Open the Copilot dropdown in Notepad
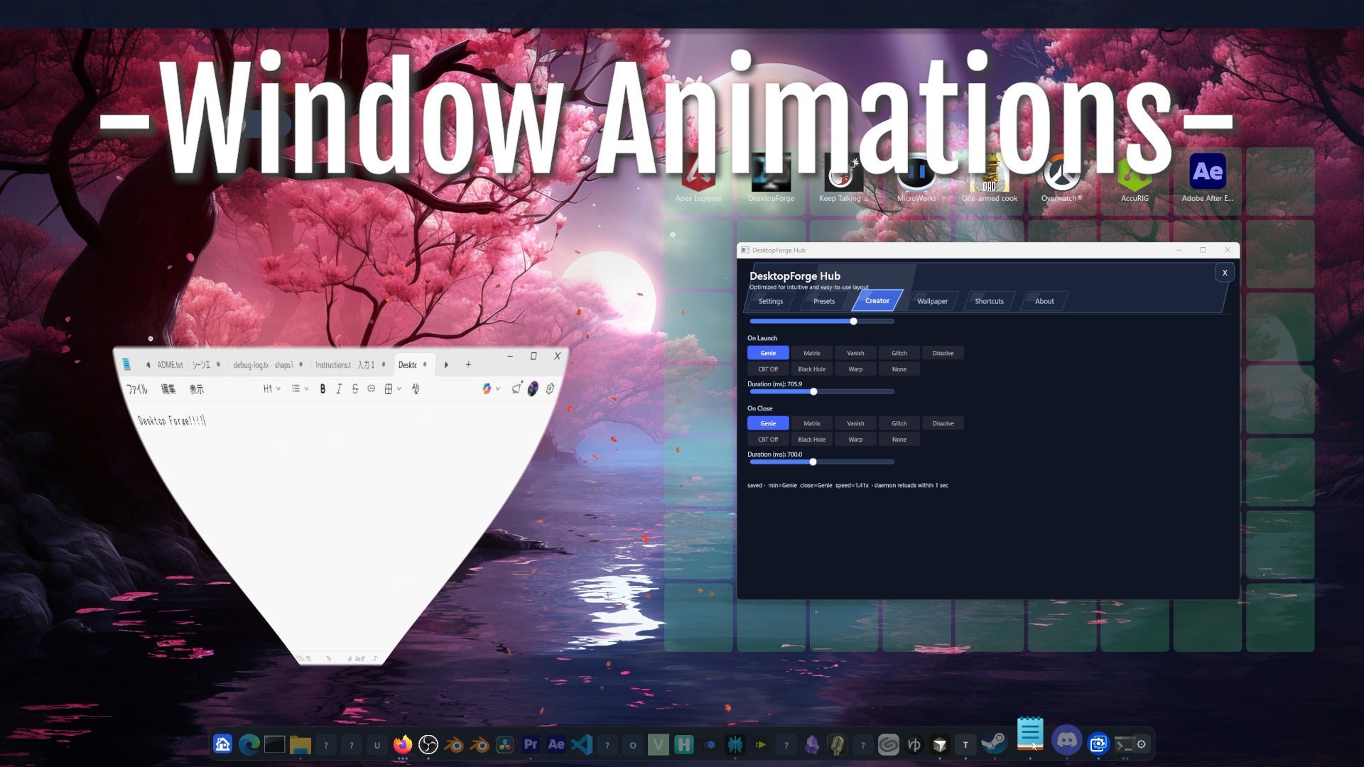The image size is (1364, 767). [x=491, y=388]
